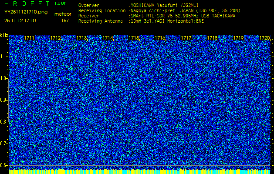This screenshot has width=274, height=174.
Task: Click the 1713 time marker
Action: 81,38
